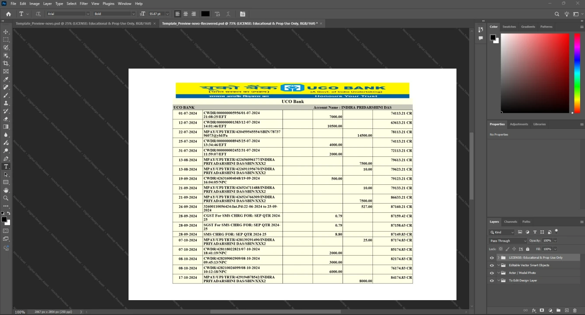Collapse the Editable Vector Smart Objects group

point(498,265)
